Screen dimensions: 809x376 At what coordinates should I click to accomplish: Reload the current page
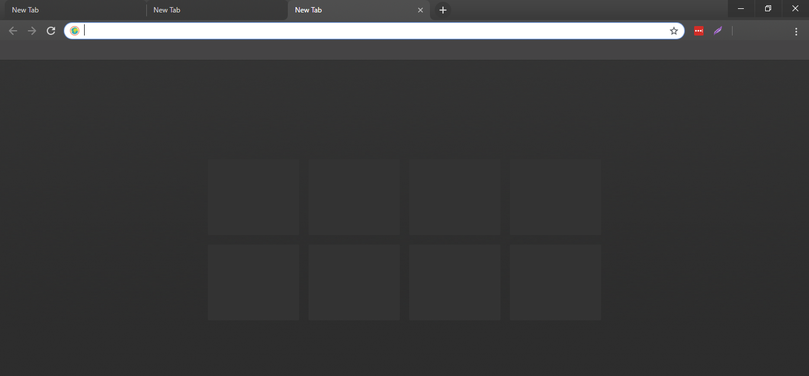pyautogui.click(x=51, y=31)
